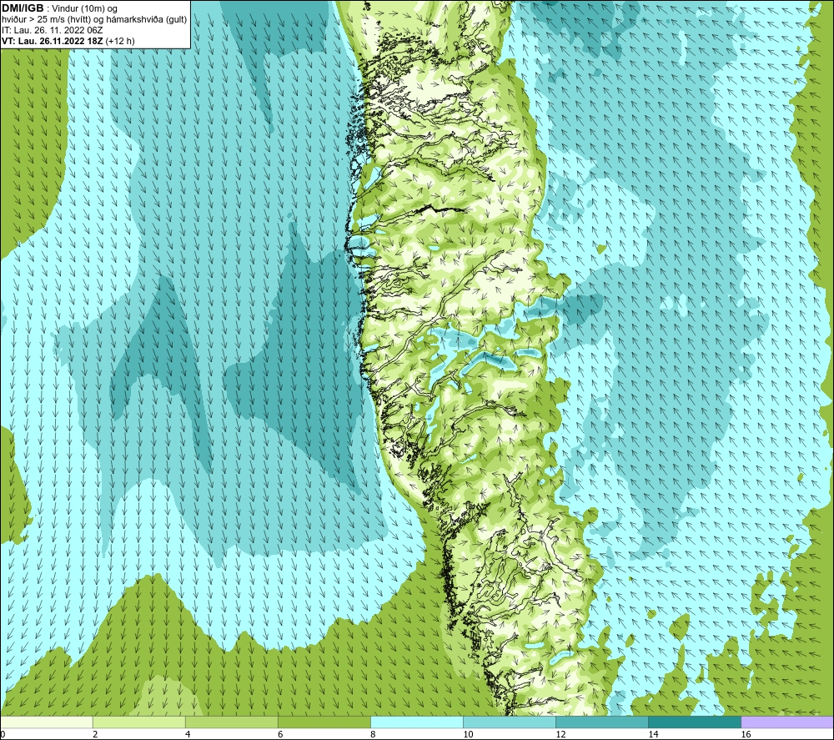Click the legend value label 0
Image resolution: width=834 pixels, height=740 pixels.
coord(3,735)
